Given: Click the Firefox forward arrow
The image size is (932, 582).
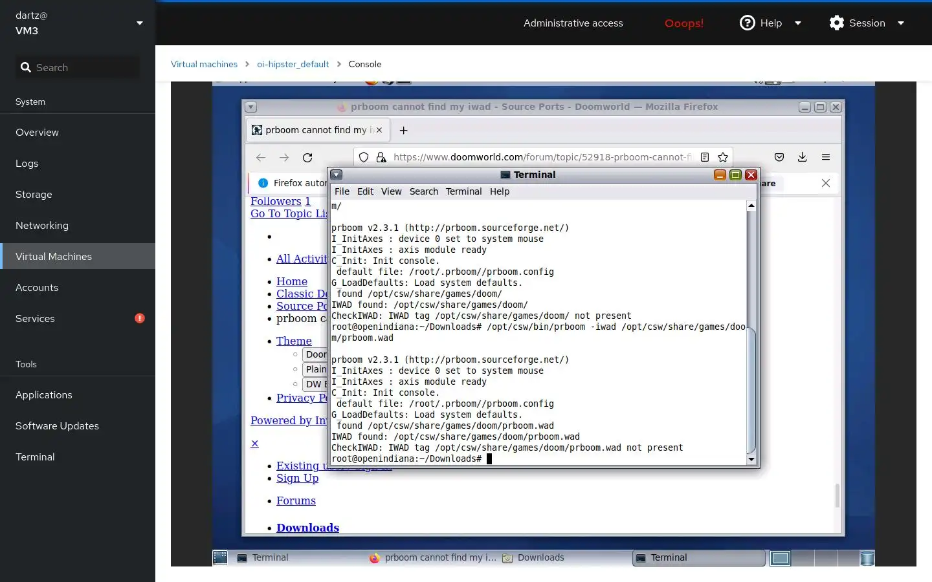Looking at the screenshot, I should (x=284, y=157).
